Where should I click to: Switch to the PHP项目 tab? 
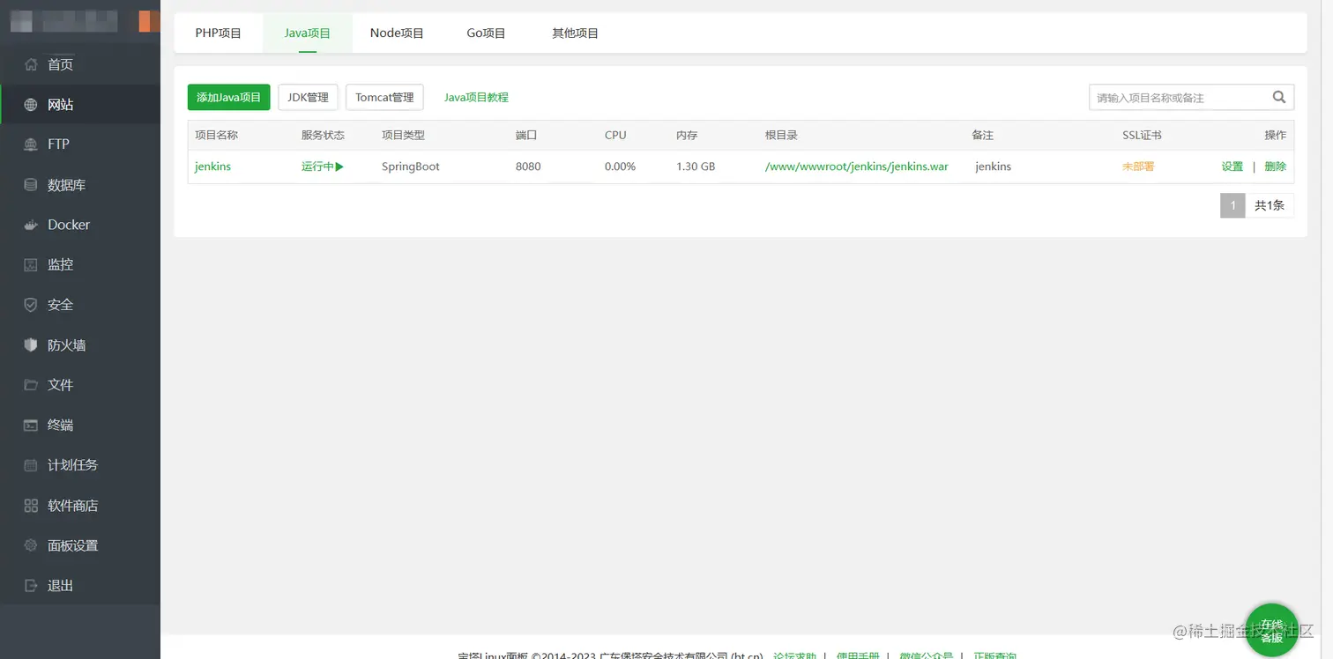click(x=218, y=33)
